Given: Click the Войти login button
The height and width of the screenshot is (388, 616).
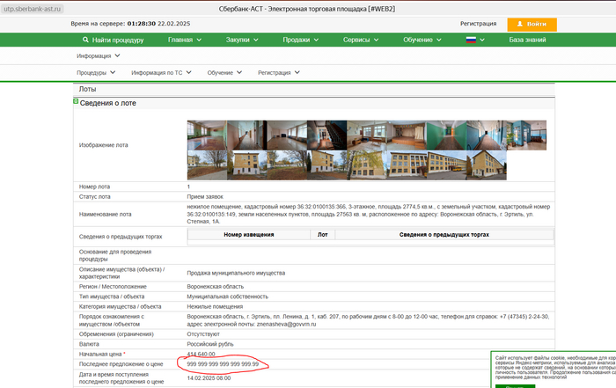Looking at the screenshot, I should [x=532, y=25].
